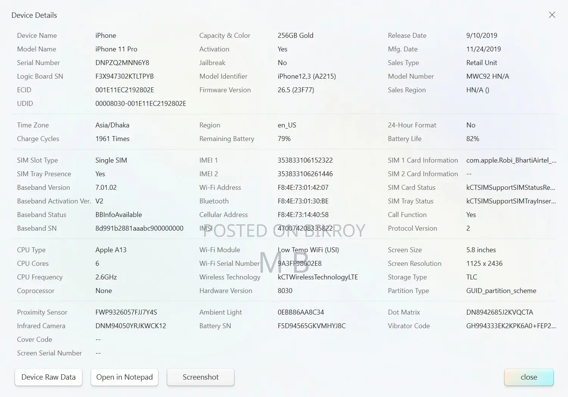Select SIM Card Status value kCTSIMSupportSIMStatusRe...
This screenshot has height=397, width=568.
[511, 188]
